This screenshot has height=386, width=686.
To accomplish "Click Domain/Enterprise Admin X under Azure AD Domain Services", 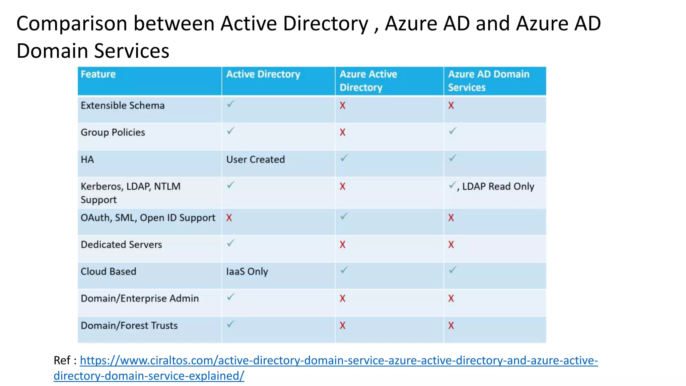I will pyautogui.click(x=451, y=299).
